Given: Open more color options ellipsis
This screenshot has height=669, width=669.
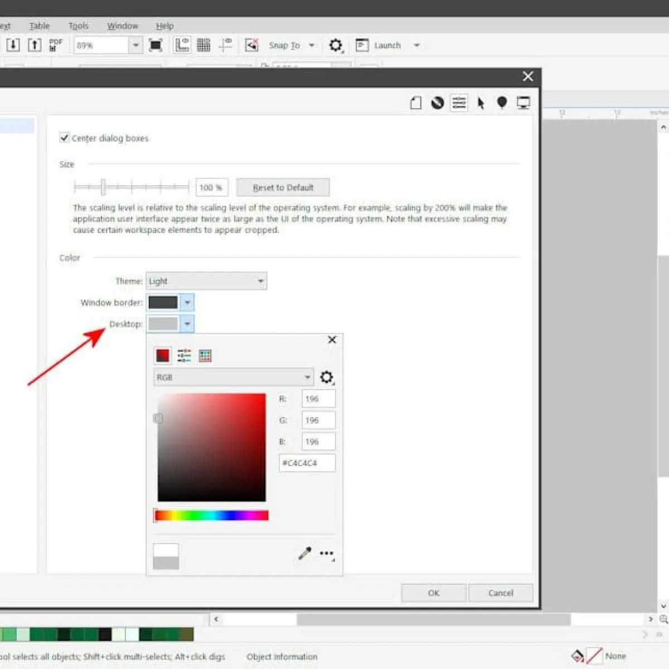Looking at the screenshot, I should point(327,554).
